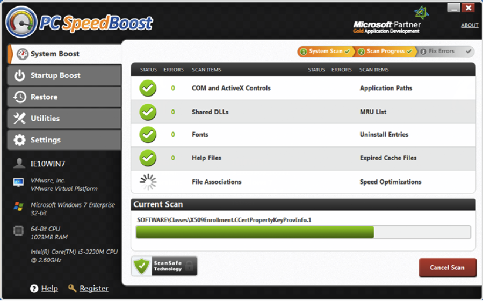This screenshot has width=483, height=301.
Task: Close the PC SpeedBoost window
Action: coord(468,8)
